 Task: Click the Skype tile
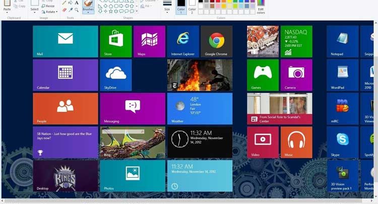click(x=342, y=143)
